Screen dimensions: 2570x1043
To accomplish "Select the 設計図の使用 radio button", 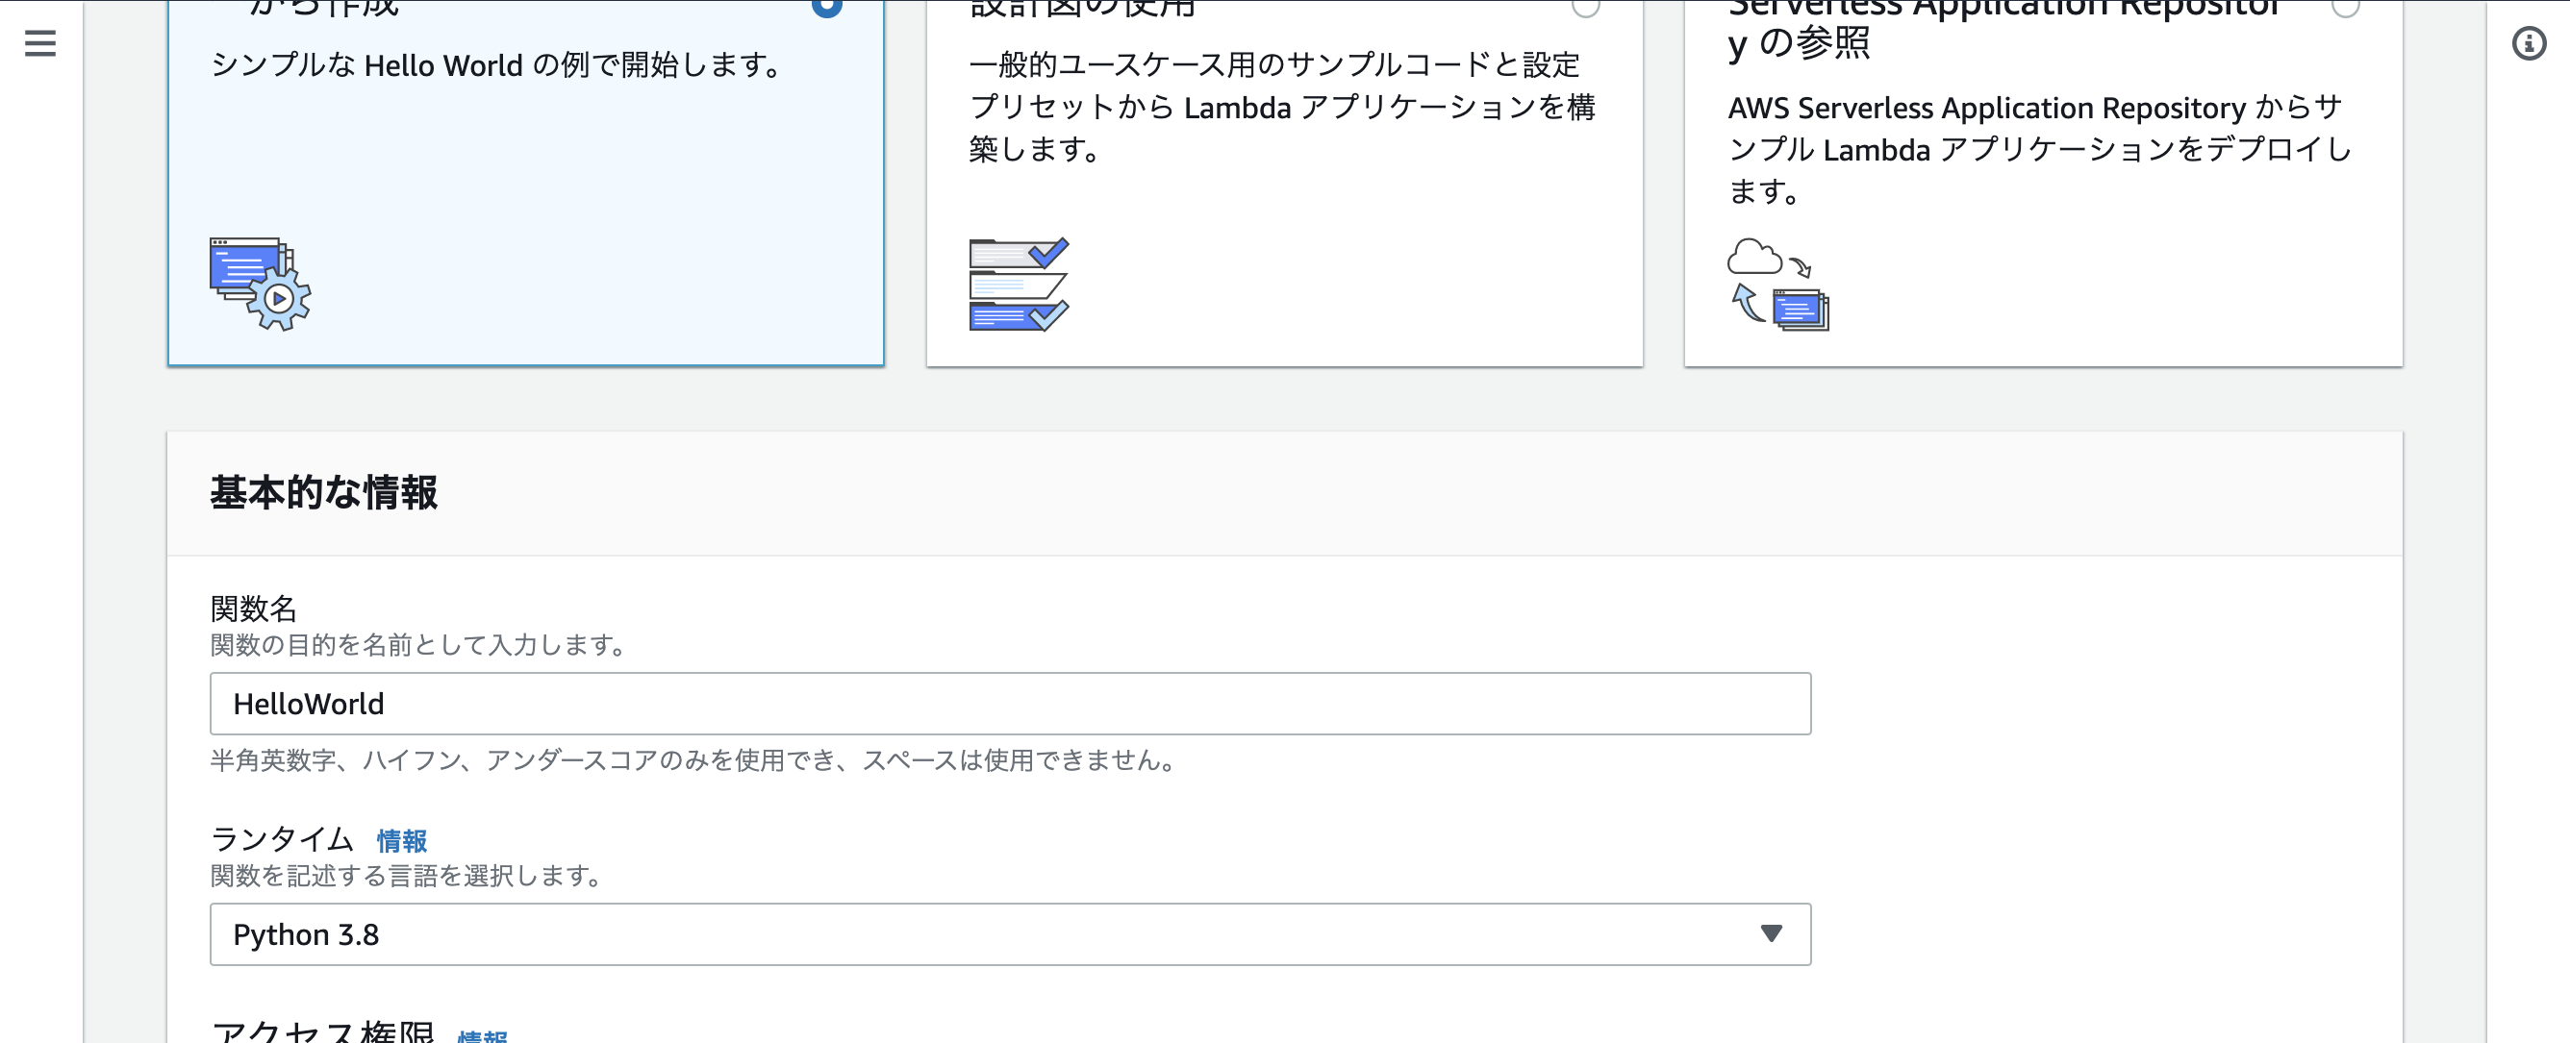I will [1586, 8].
